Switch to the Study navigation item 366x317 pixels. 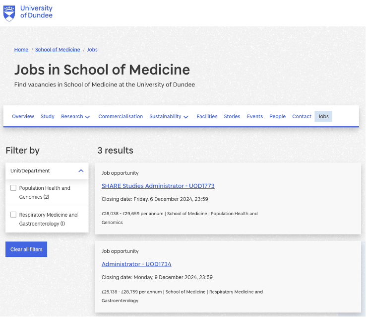[48, 117]
